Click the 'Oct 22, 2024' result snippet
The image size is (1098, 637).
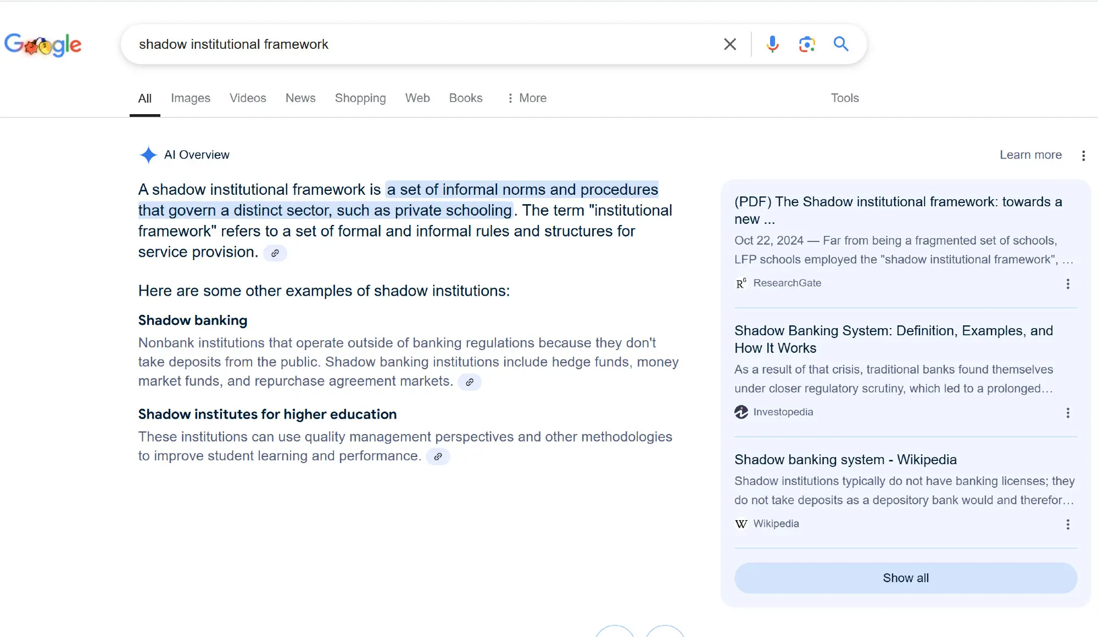pyautogui.click(x=904, y=250)
